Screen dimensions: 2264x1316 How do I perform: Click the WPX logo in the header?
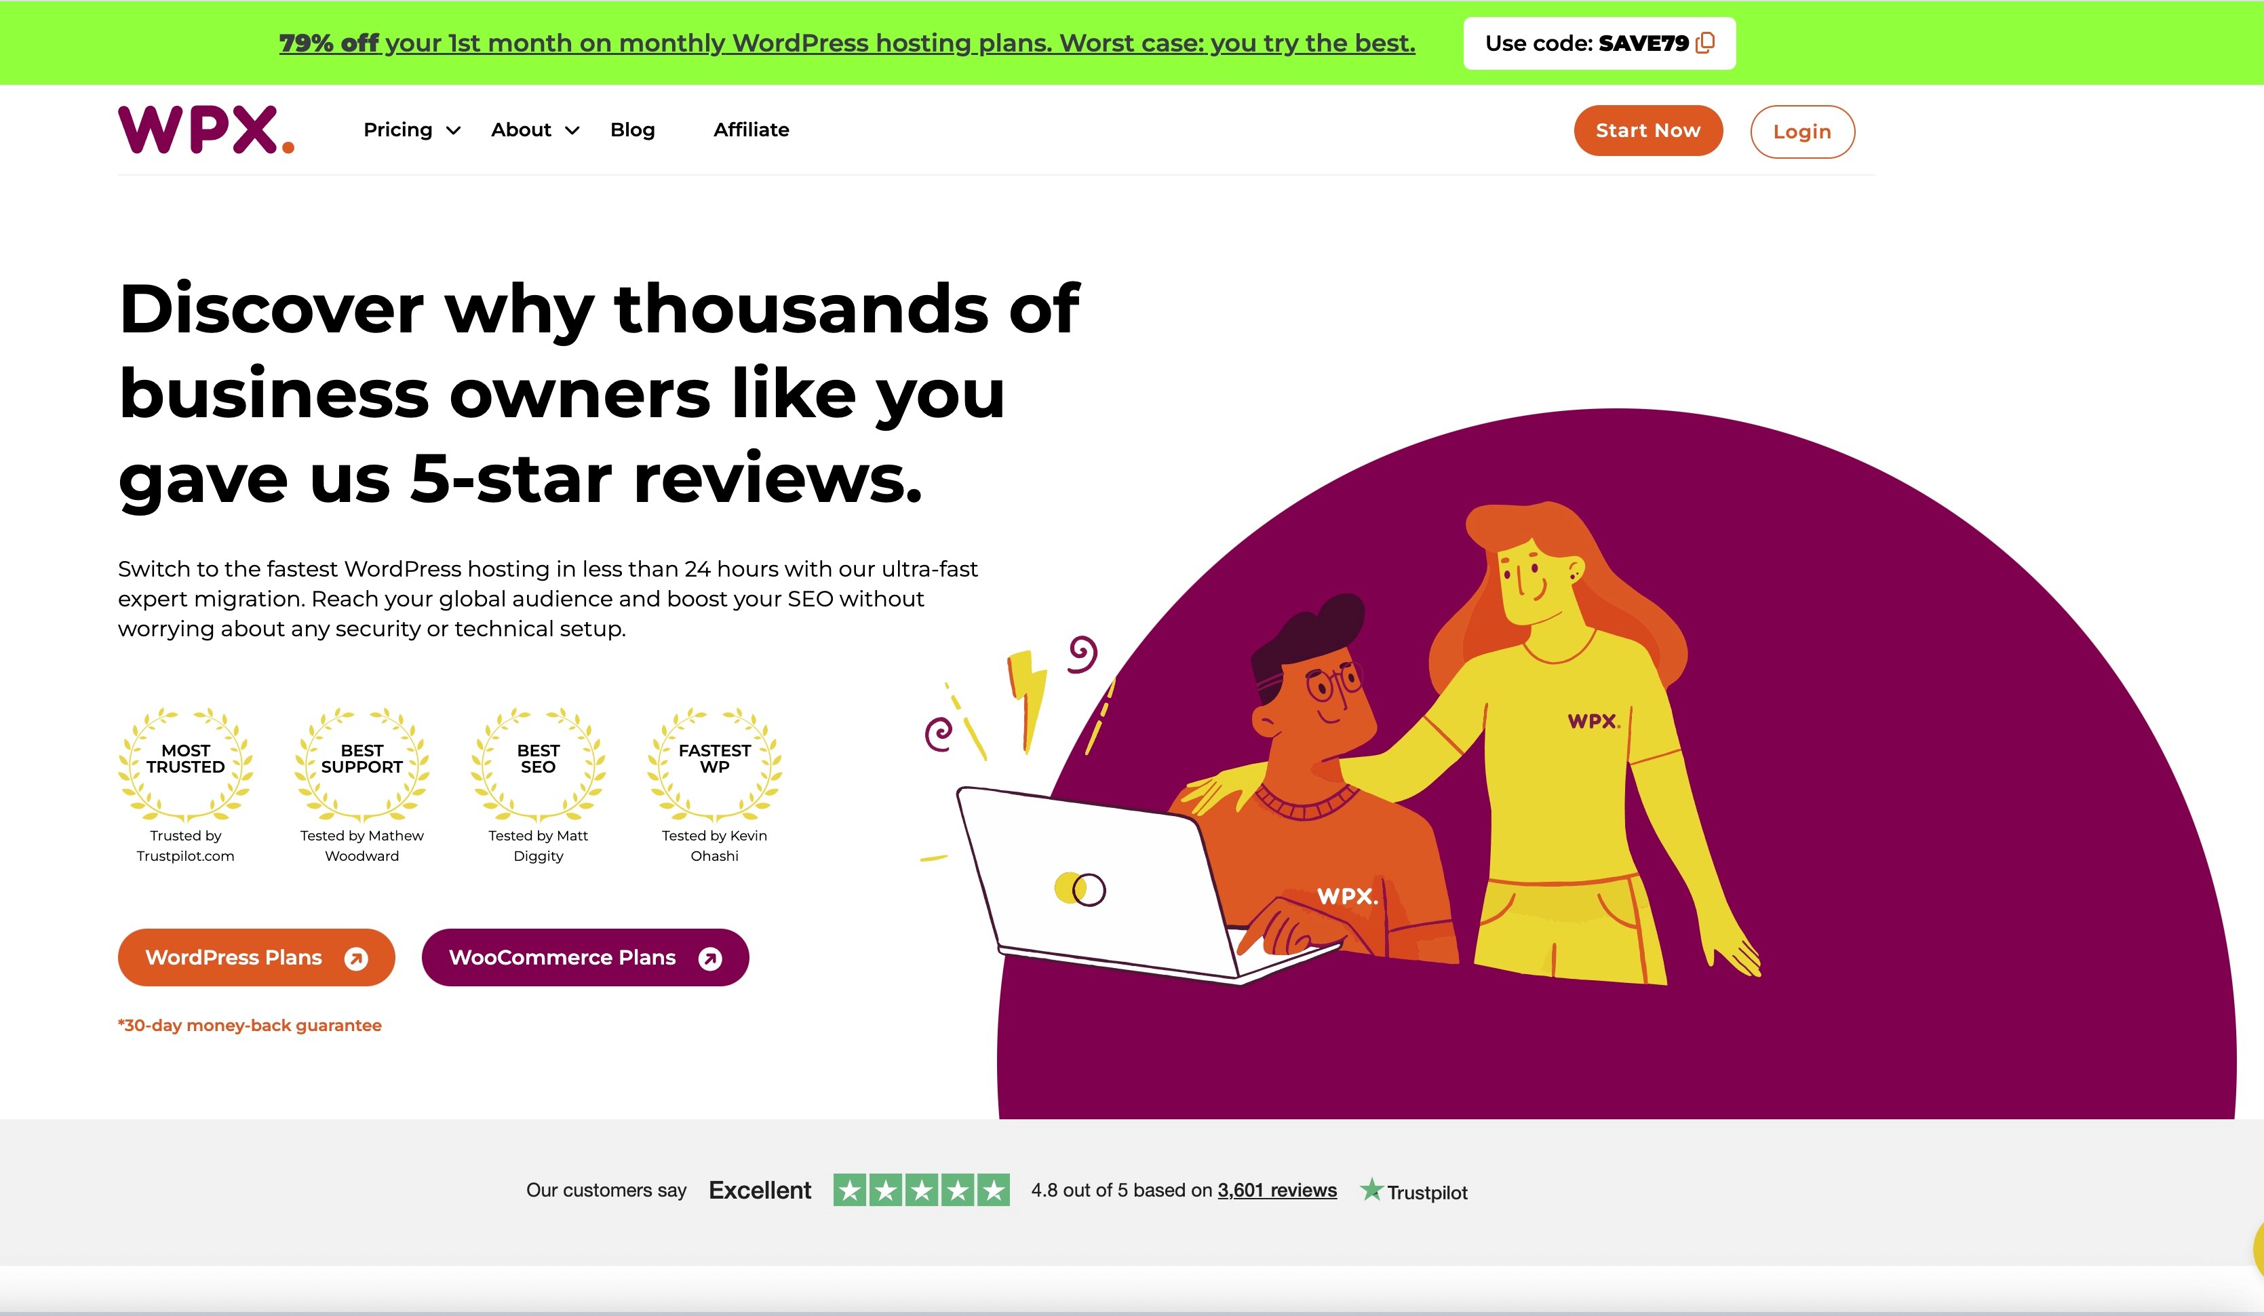(206, 130)
